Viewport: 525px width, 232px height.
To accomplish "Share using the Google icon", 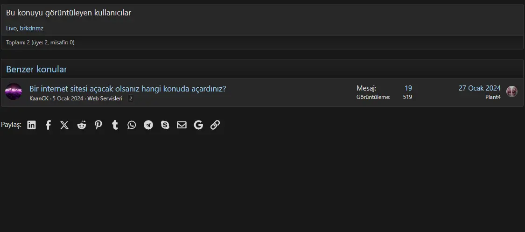I will pyautogui.click(x=198, y=125).
